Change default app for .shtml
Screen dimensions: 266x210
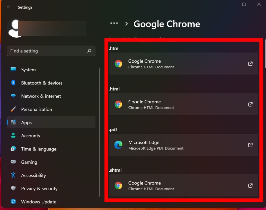[183, 185]
